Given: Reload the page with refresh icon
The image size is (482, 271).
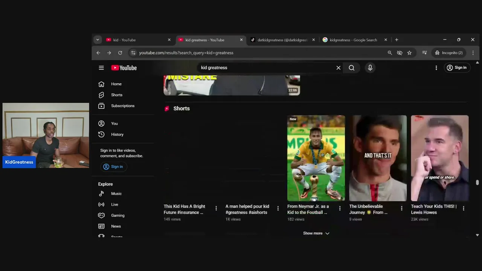Looking at the screenshot, I should [120, 53].
